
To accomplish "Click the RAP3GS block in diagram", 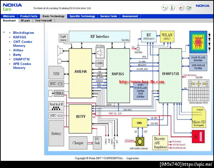I will coord(118,75).
